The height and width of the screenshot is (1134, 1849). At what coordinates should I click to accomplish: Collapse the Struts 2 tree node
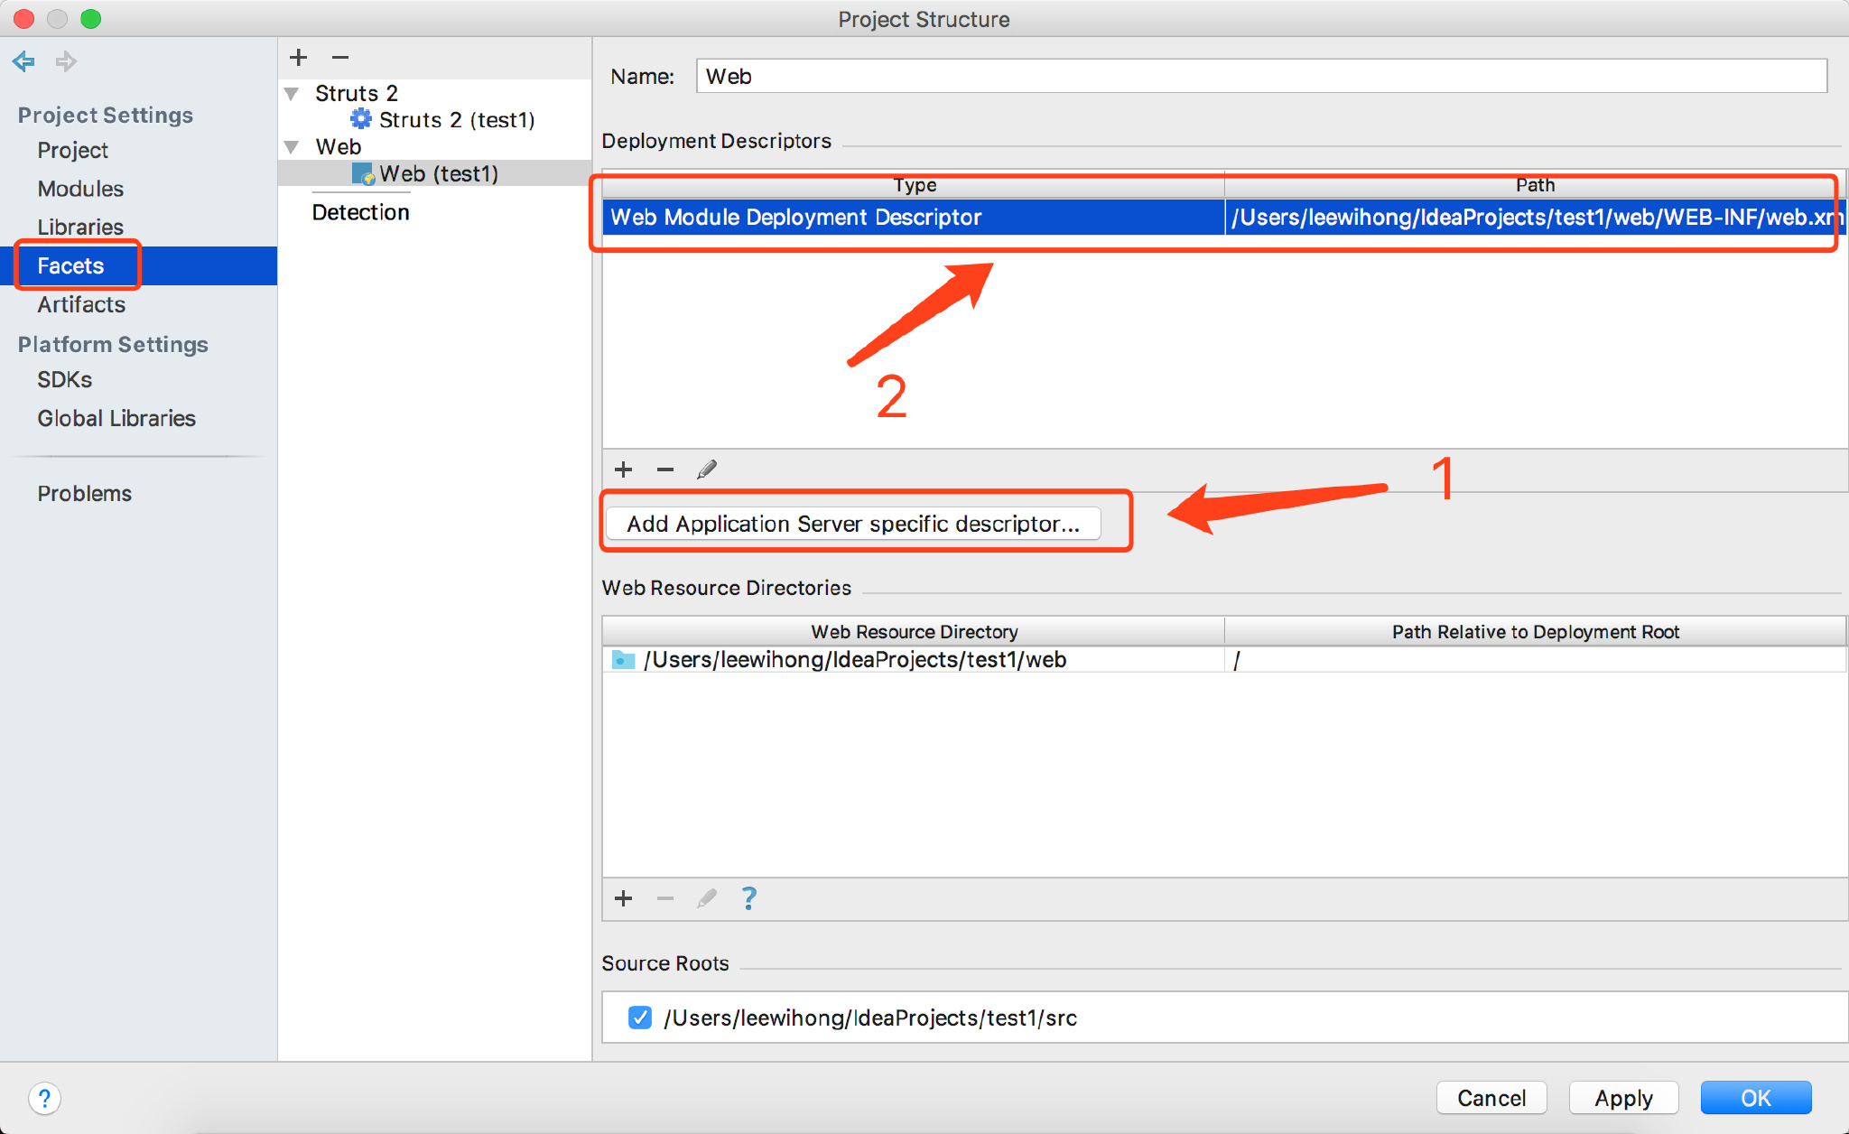point(292,94)
